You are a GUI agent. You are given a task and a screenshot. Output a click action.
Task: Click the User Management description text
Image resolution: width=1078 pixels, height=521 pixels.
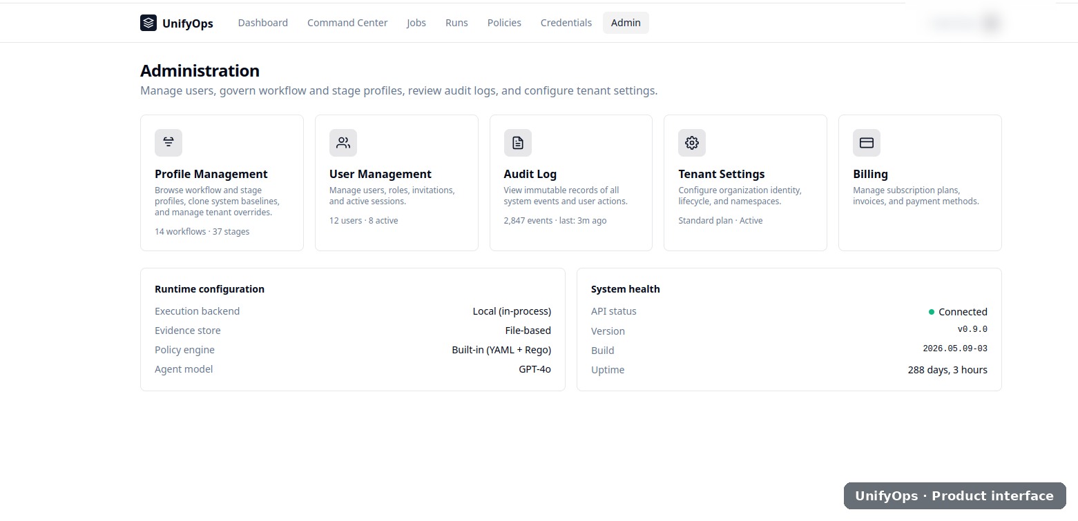[392, 196]
